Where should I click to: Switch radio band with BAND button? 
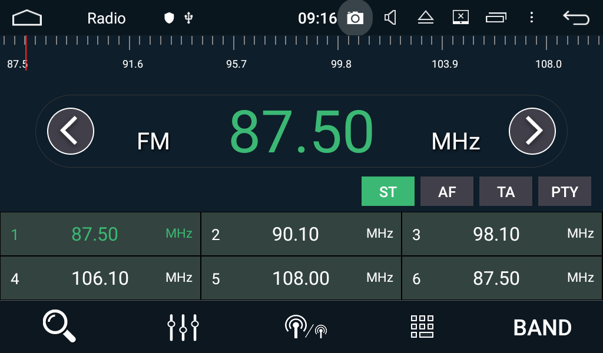pyautogui.click(x=542, y=328)
